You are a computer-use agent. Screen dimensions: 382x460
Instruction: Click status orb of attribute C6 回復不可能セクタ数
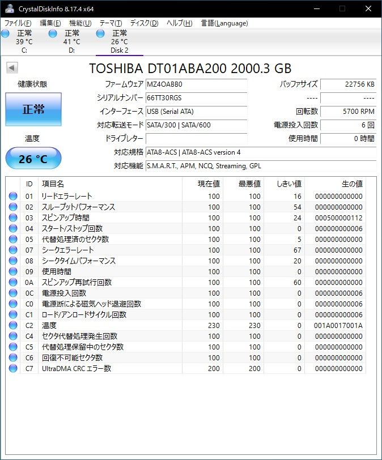coord(13,357)
